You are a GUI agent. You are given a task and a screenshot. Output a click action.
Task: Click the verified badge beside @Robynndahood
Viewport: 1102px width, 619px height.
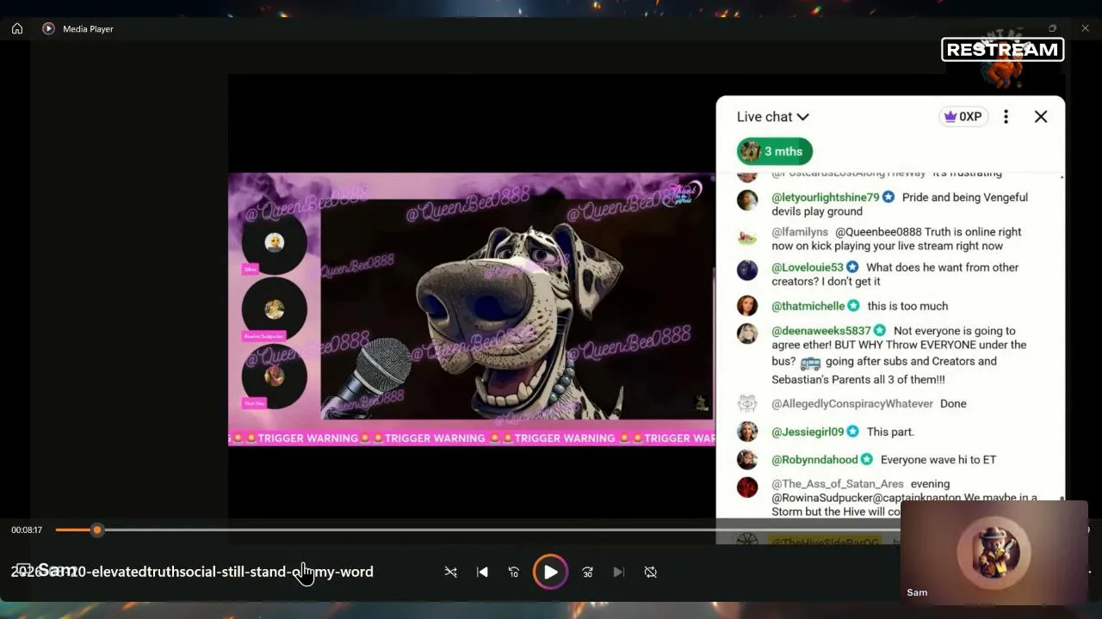tap(867, 460)
